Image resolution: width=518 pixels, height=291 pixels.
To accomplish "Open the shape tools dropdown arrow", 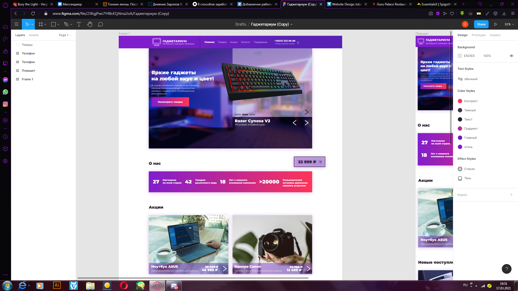I will coord(58,25).
